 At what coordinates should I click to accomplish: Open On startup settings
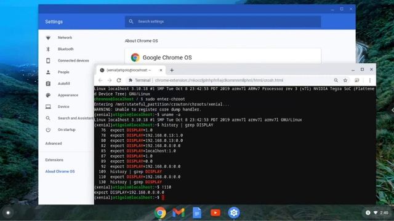click(66, 130)
